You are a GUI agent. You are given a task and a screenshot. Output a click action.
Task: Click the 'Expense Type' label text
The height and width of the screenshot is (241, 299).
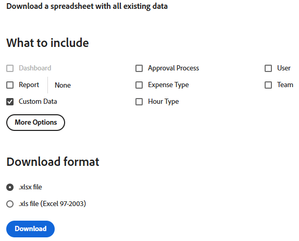click(168, 85)
